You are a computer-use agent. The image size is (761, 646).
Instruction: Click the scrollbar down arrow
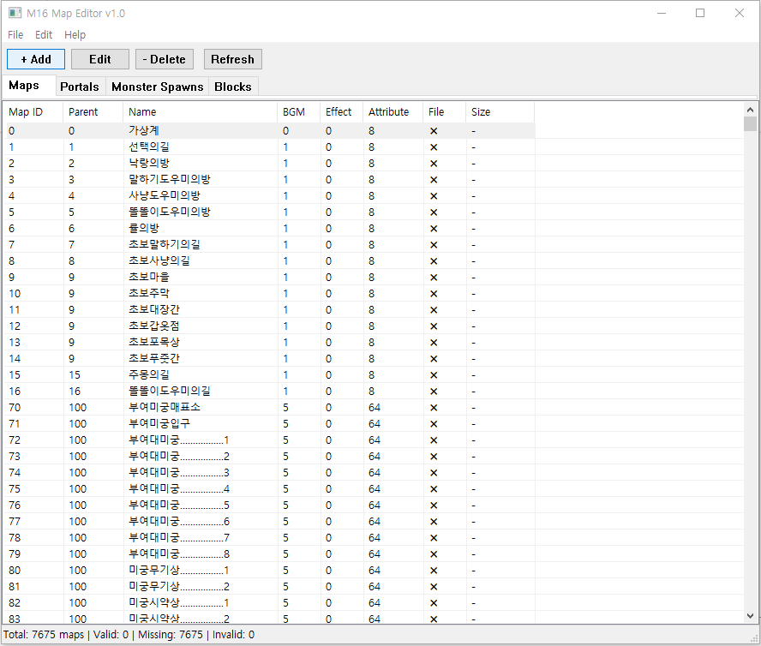point(751,616)
